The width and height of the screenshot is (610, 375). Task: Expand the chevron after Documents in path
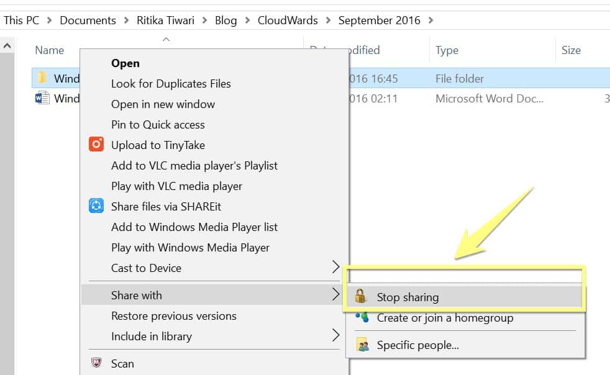tap(127, 20)
